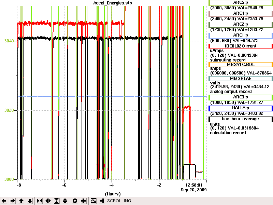
Task: Pan the graph right with the right arrow
Action: point(13,201)
